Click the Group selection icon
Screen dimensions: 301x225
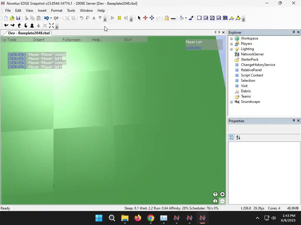(x=67, y=18)
